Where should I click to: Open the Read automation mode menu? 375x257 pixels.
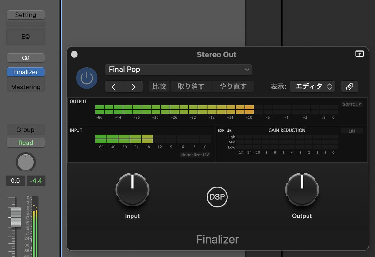(x=26, y=143)
